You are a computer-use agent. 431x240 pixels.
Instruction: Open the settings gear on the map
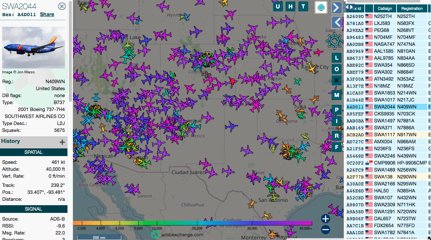pyautogui.click(x=335, y=41)
